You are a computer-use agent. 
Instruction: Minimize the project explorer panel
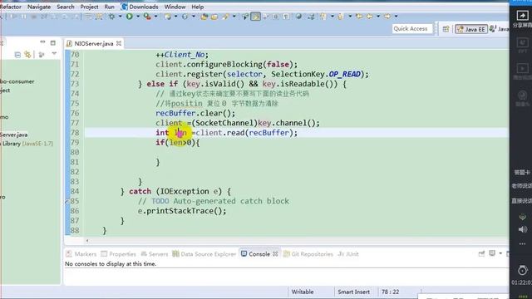pos(42,42)
